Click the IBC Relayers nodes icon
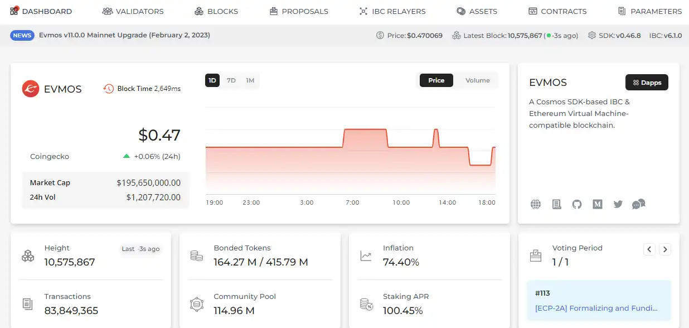 tap(363, 11)
